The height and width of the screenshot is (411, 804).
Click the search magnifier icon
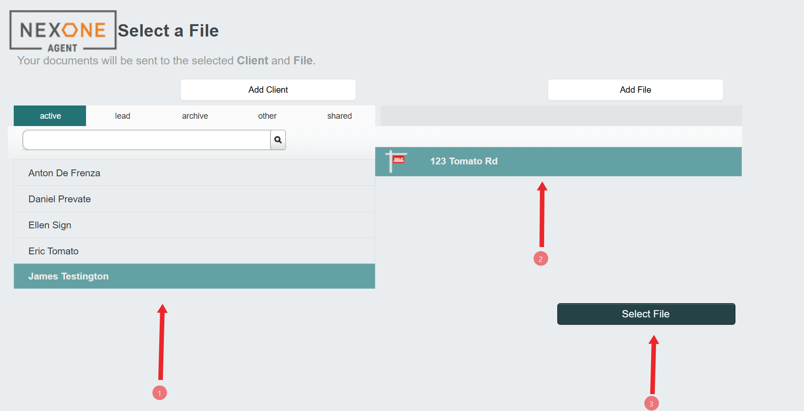click(x=278, y=140)
